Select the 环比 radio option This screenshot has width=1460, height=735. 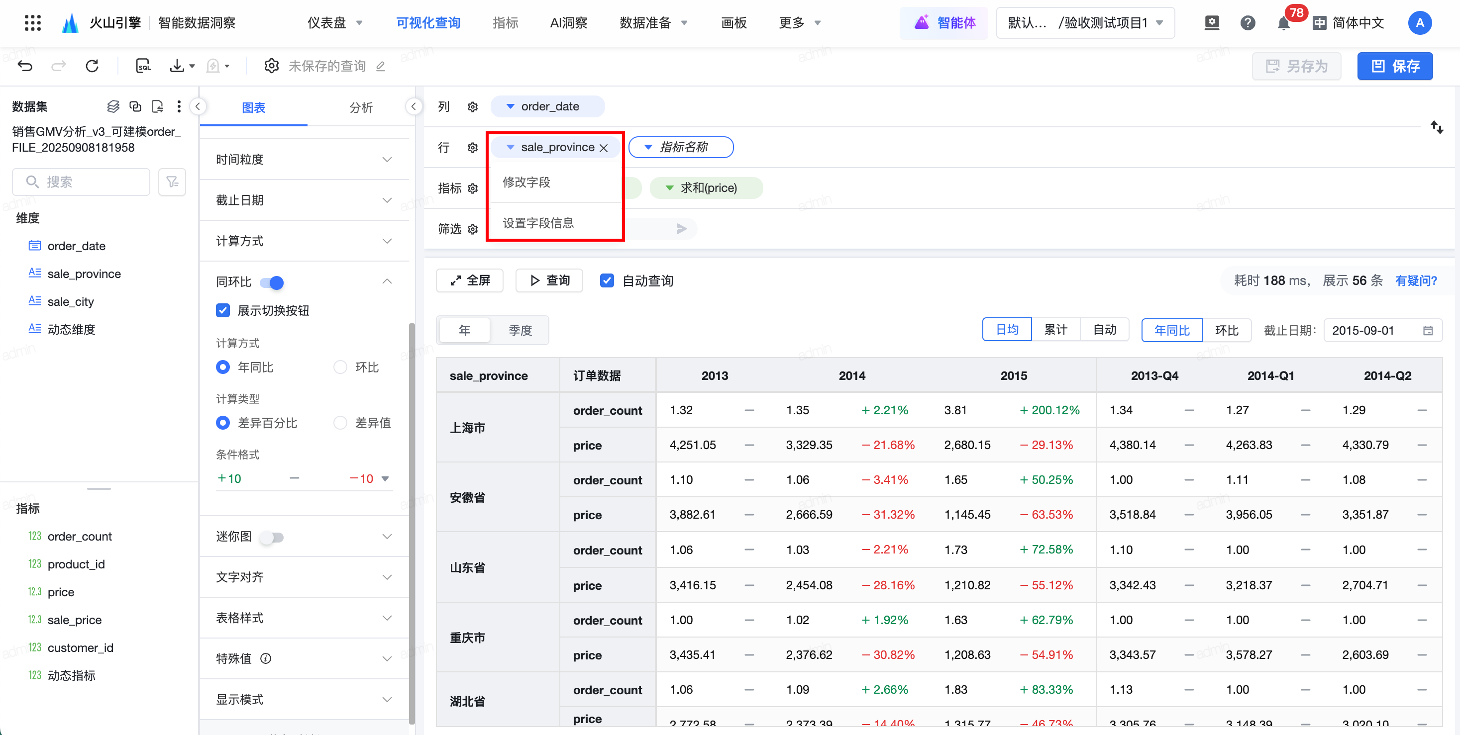coord(340,367)
